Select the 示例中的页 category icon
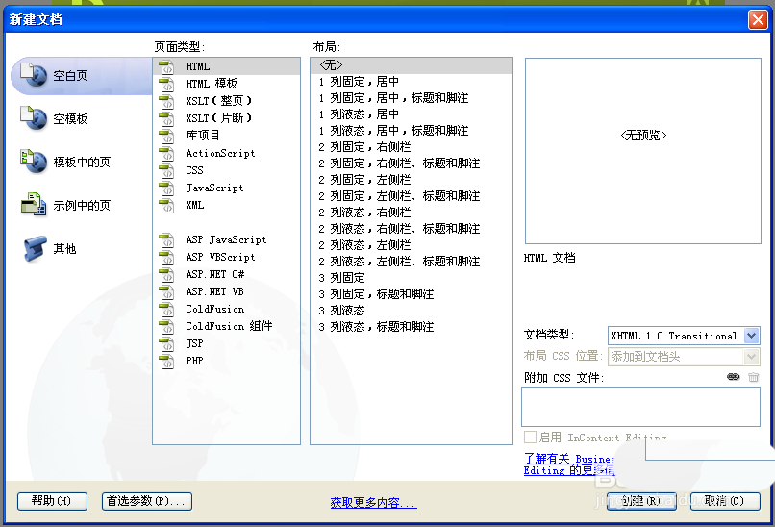This screenshot has width=775, height=527. coord(34,204)
